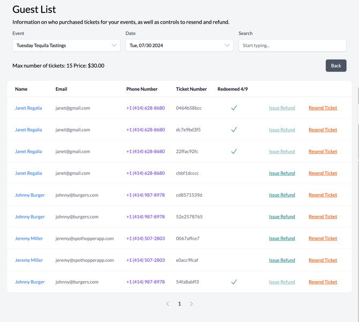
Task: Open Jeremy Miller's name on ticket 0067affce7
Action: coord(29,238)
